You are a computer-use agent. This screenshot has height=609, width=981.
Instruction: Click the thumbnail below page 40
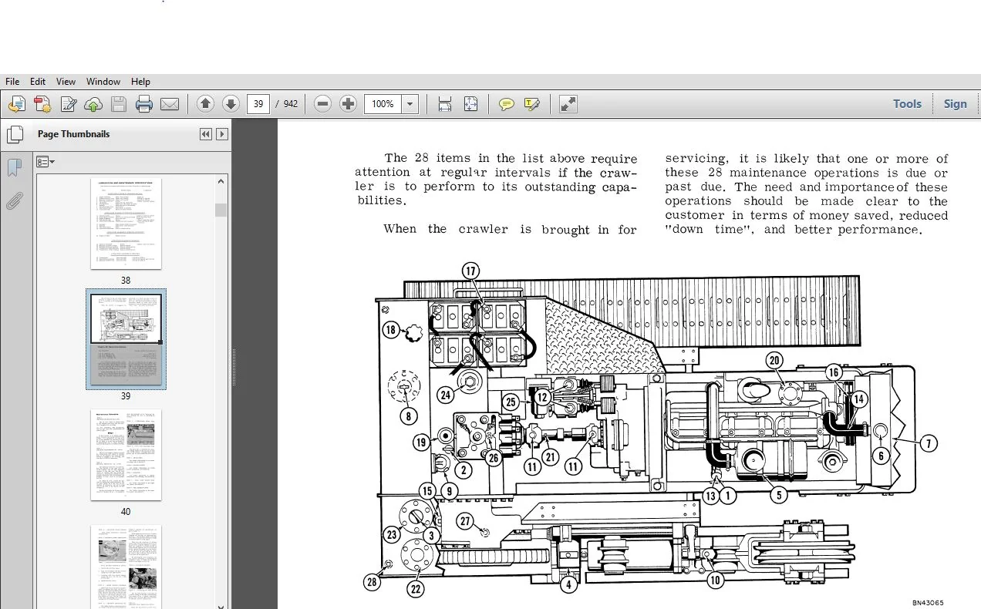coord(126,567)
